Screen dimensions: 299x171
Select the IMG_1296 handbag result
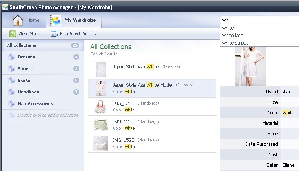tap(152, 125)
